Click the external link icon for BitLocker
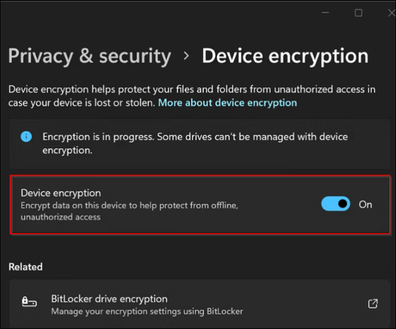Viewport: 396px width, 329px height. coord(373,304)
